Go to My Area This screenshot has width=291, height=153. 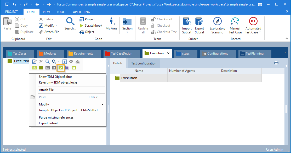pyautogui.click(x=111, y=24)
